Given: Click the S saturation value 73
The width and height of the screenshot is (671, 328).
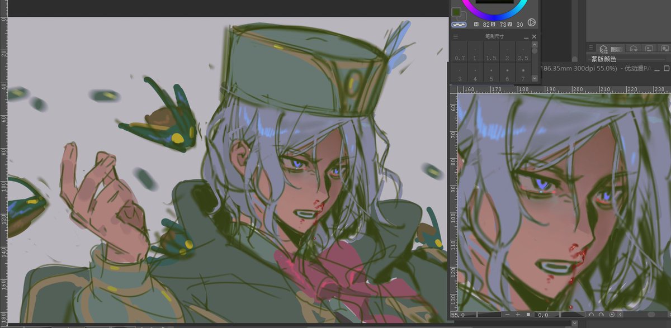Looking at the screenshot, I should tap(503, 25).
